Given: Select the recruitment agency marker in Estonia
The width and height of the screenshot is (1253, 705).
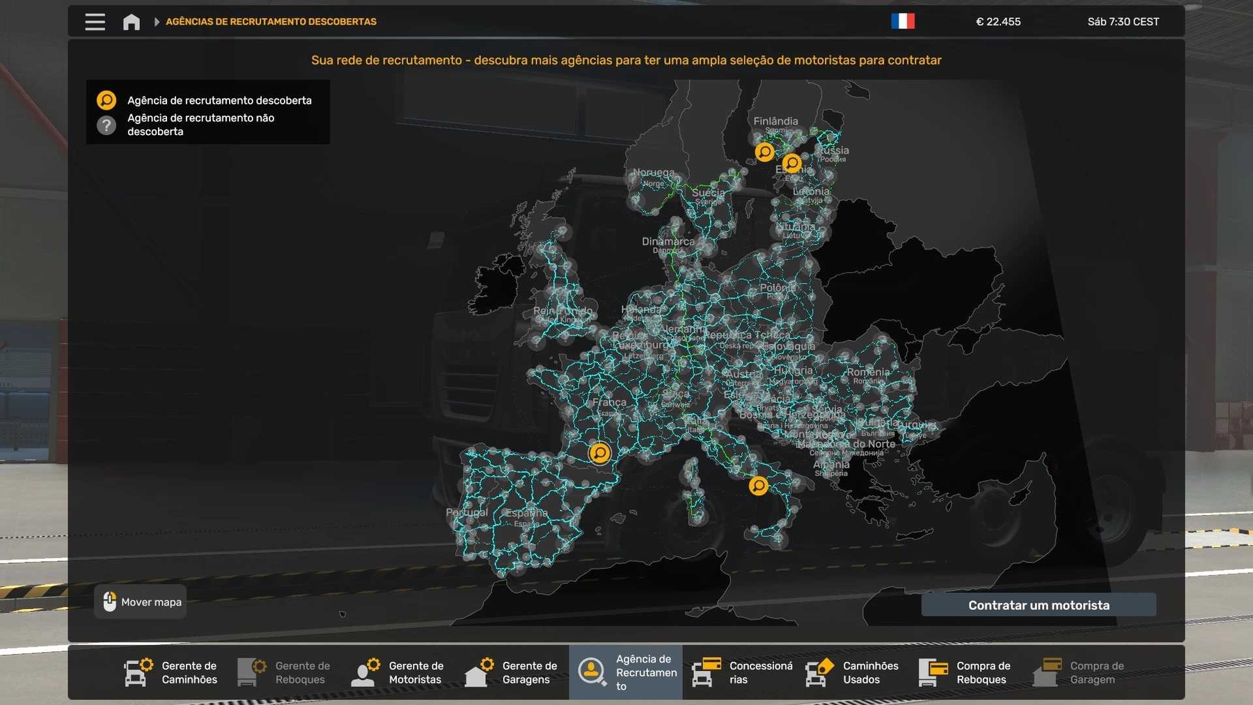Looking at the screenshot, I should (791, 164).
